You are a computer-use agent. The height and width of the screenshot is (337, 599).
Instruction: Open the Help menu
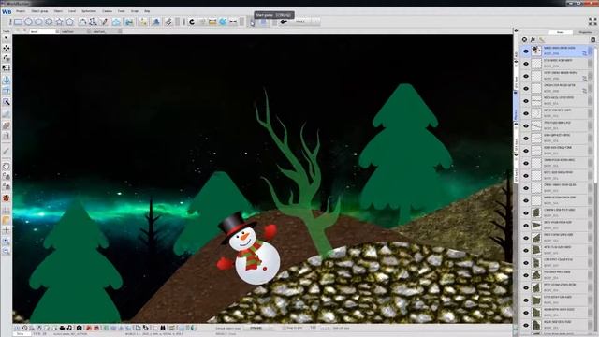click(147, 11)
